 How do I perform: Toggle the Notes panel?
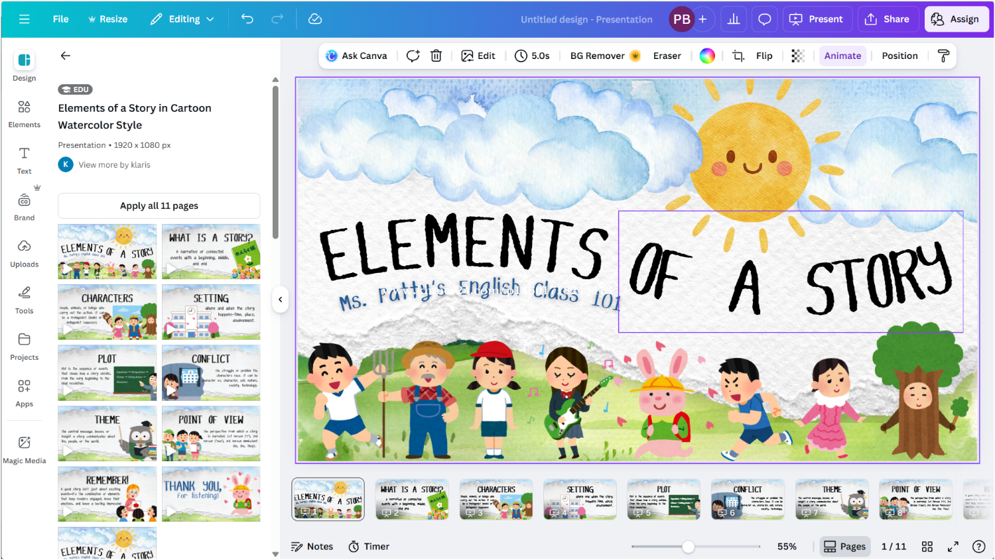312,546
